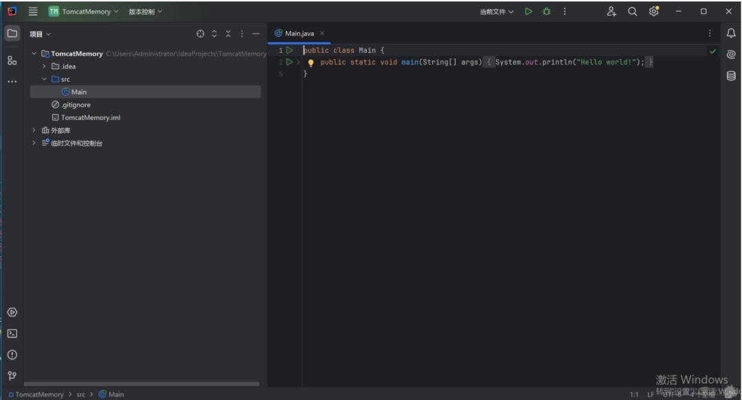Click the LF line separator indicator
This screenshot has height=400, width=742.
(x=650, y=395)
